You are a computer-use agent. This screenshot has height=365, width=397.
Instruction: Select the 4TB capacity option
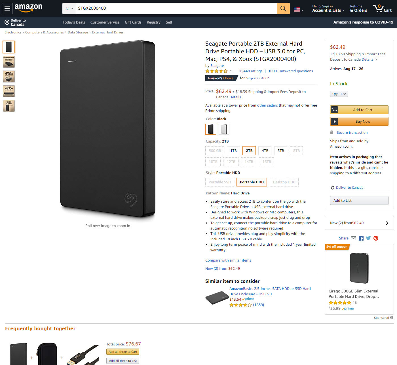pos(265,151)
